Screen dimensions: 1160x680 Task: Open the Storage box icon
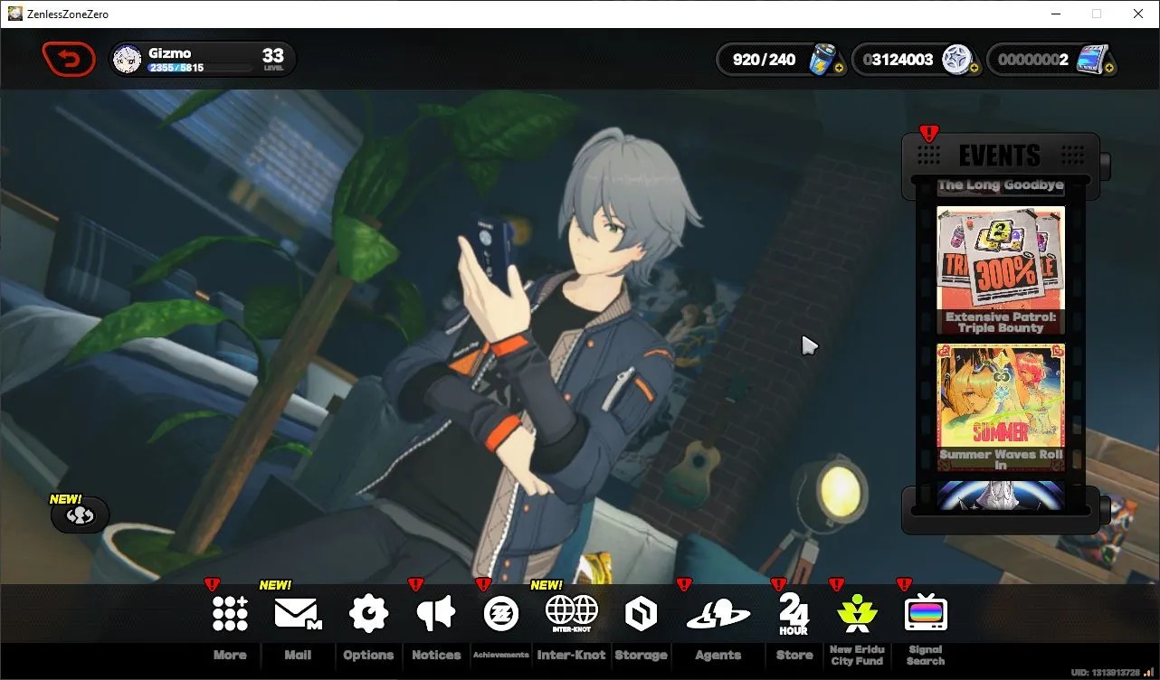point(641,614)
